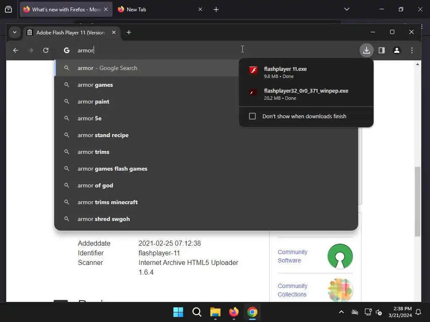Click the Addeddate 2021-02-25 07:12:38 value

tap(170, 243)
